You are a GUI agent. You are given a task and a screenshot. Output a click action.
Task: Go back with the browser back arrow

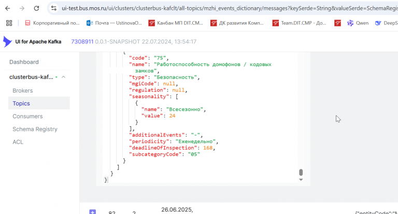[x=8, y=8]
